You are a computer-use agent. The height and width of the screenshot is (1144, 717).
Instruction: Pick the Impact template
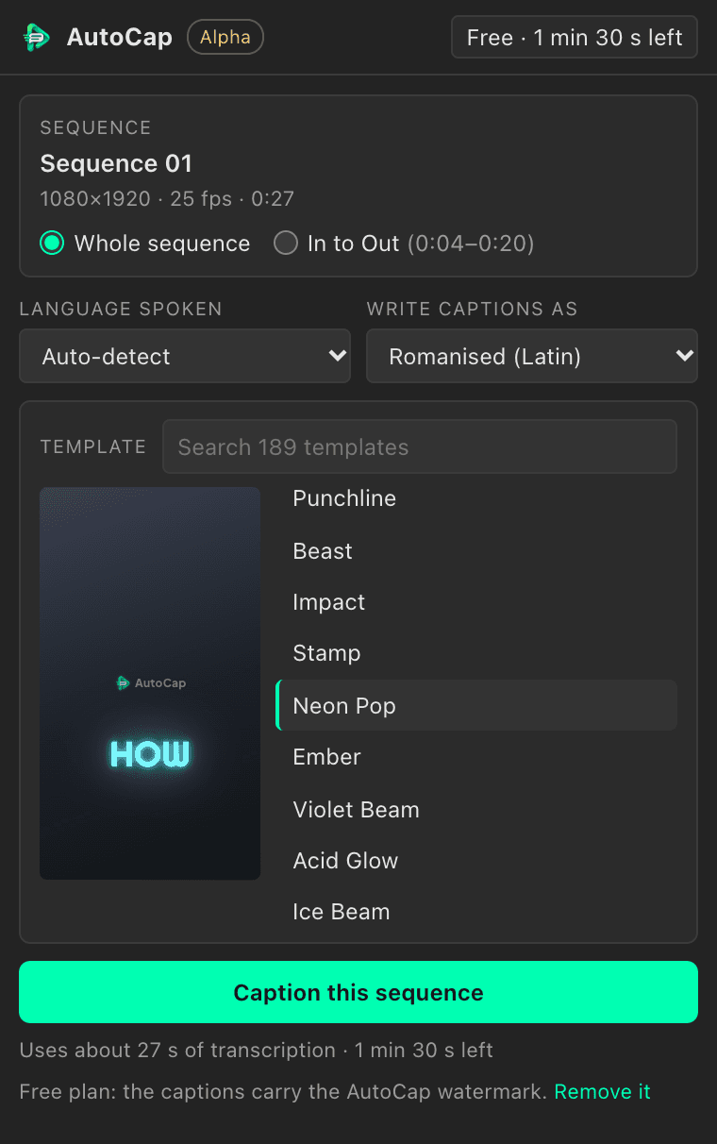(x=476, y=602)
